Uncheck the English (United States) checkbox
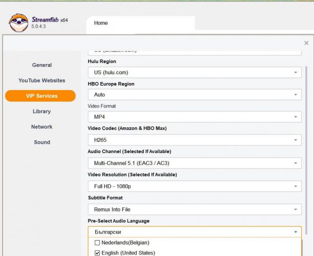Viewport: 314px width, 256px height. [97, 253]
